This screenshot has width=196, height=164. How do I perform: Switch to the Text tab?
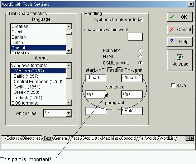(47, 138)
